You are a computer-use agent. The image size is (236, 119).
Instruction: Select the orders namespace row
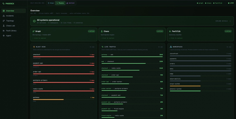click(x=201, y=65)
